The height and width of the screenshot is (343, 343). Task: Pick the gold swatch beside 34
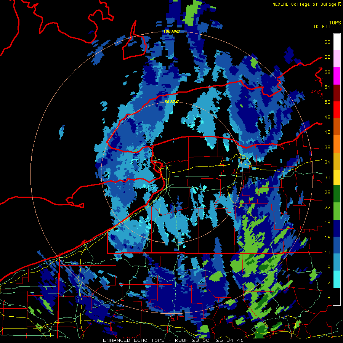point(337,161)
